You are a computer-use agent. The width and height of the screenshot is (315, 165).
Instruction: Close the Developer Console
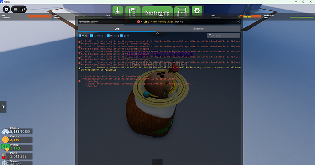tap(238, 21)
